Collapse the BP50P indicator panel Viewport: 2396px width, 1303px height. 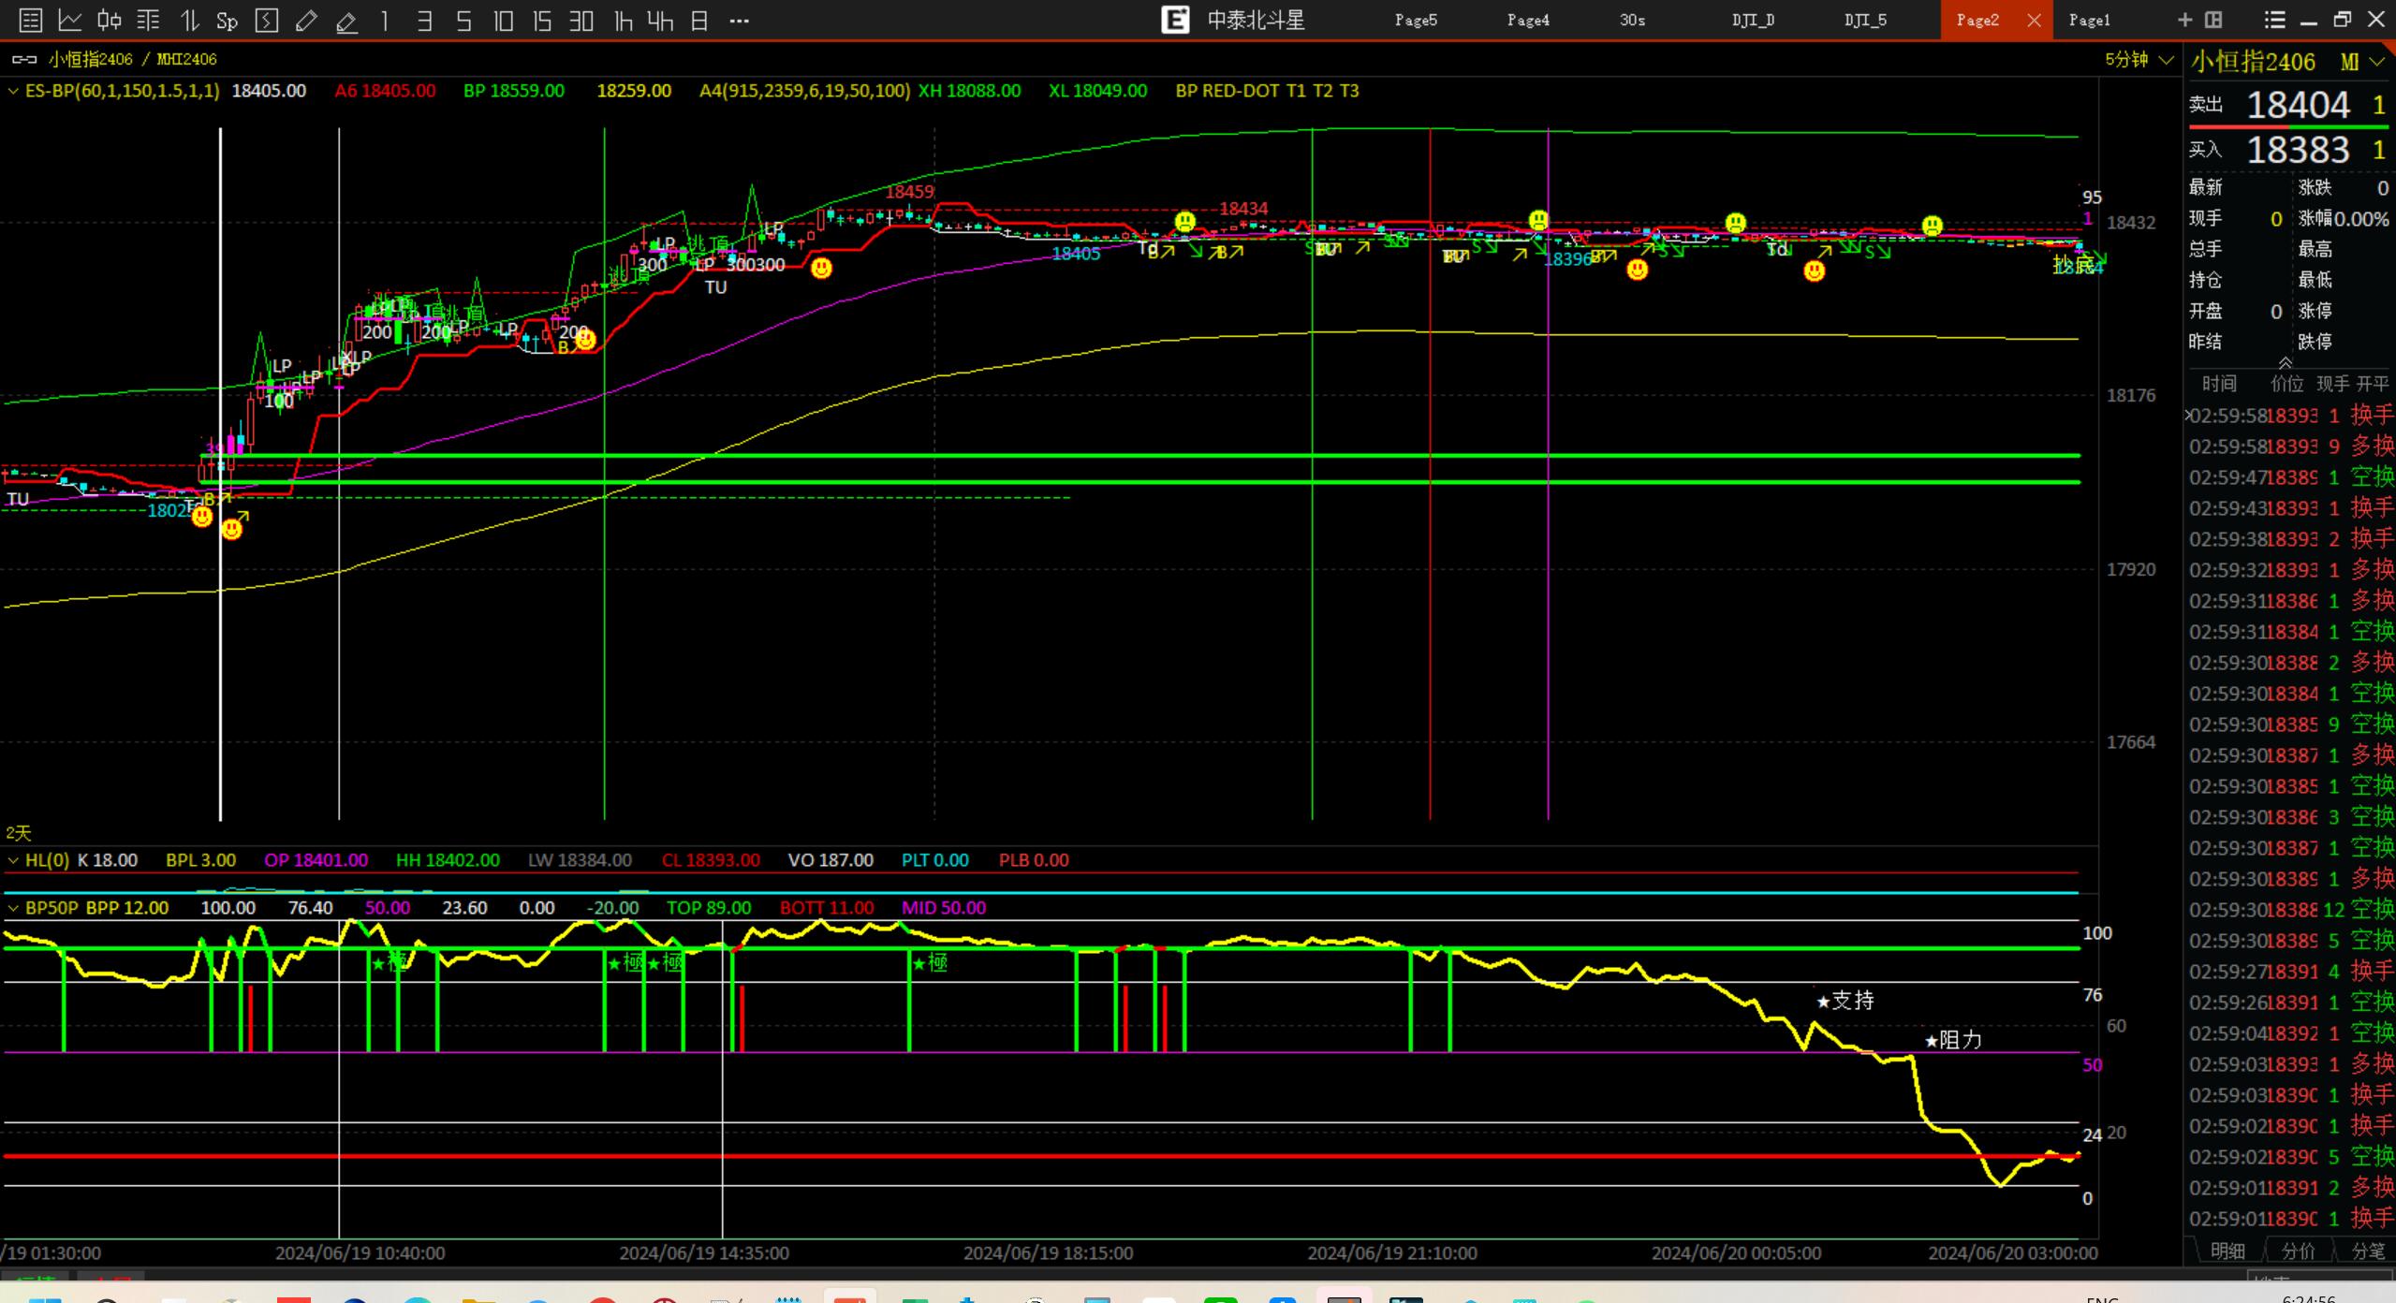[13, 908]
